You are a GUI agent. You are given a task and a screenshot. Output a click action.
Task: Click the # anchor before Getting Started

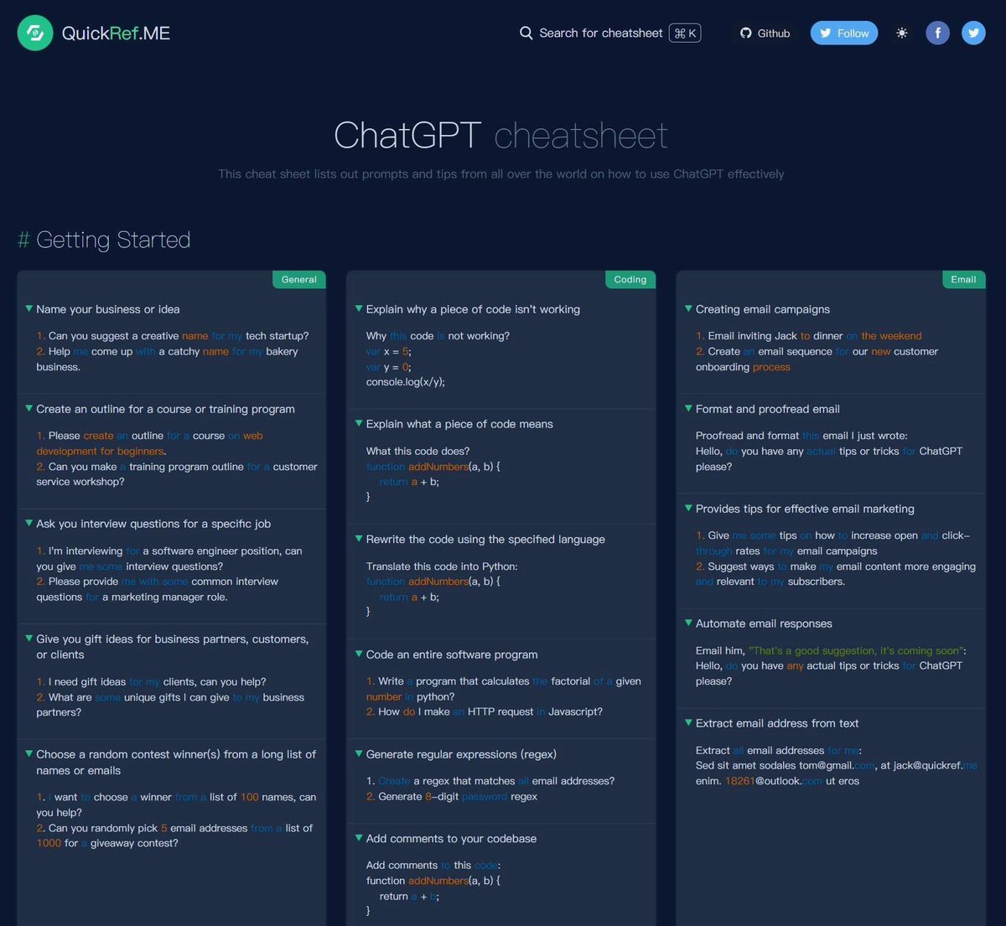pyautogui.click(x=23, y=240)
